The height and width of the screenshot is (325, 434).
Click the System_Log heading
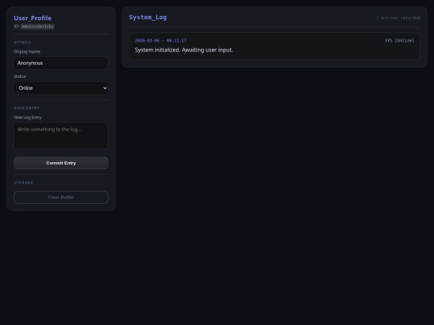click(148, 17)
